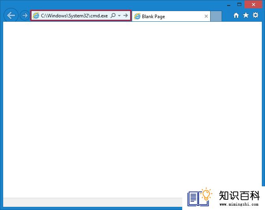Select the Blank Page tab
Viewport: 265px width, 210px height.
click(171, 17)
